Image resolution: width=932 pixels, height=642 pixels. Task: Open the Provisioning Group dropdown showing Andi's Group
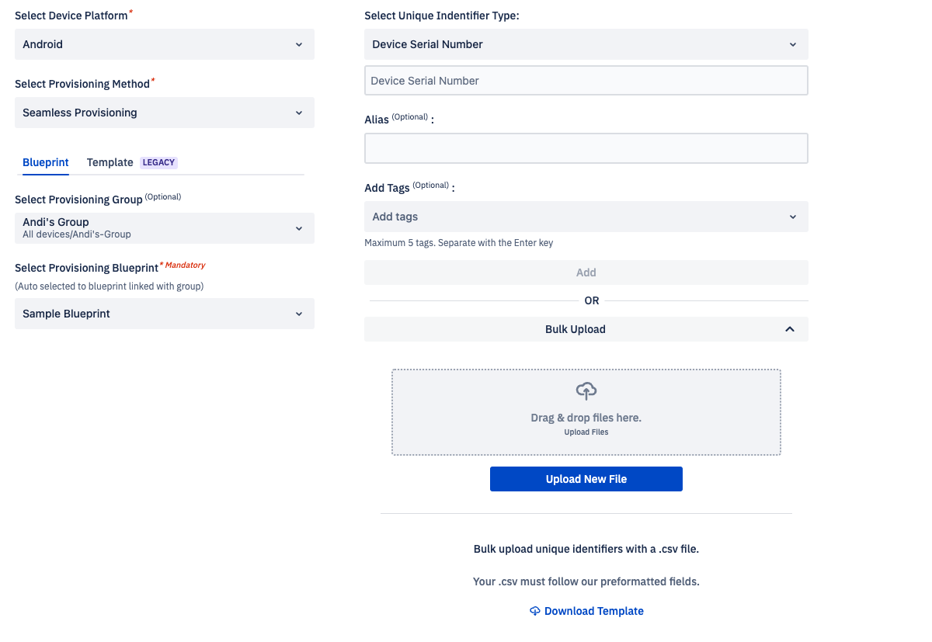click(x=165, y=228)
